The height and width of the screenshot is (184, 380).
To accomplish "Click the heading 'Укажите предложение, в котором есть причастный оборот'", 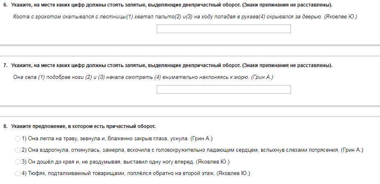I will (83, 126).
